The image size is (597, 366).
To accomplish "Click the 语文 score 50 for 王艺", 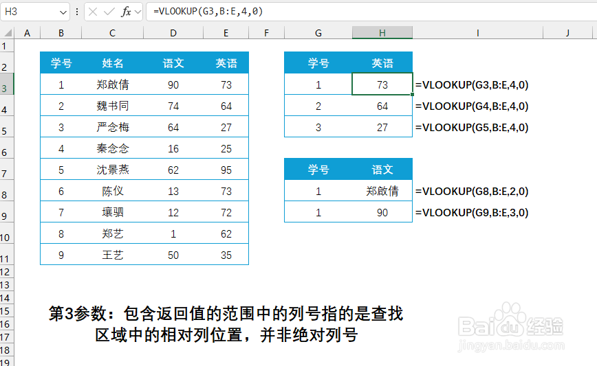I will (x=173, y=255).
